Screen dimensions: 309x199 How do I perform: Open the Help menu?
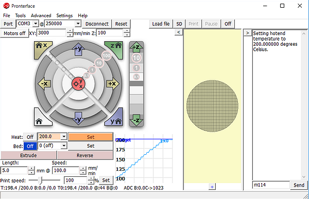[82, 15]
